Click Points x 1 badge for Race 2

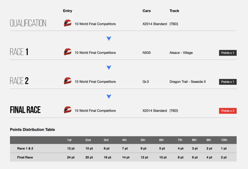tap(228, 82)
